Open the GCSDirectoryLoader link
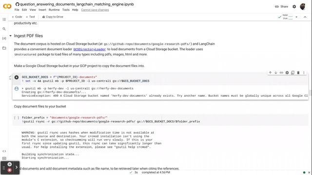This screenshot has width=312, height=175. coord(90,49)
